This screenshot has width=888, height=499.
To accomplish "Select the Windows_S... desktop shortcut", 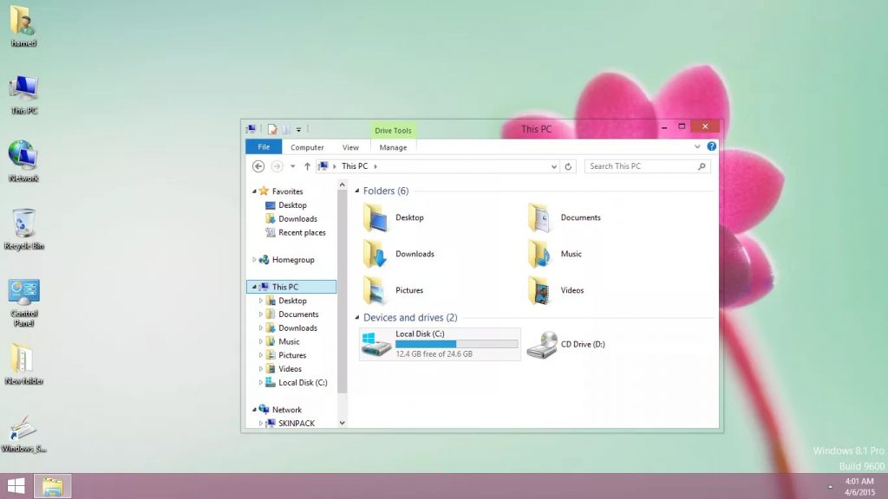I will coord(23,433).
